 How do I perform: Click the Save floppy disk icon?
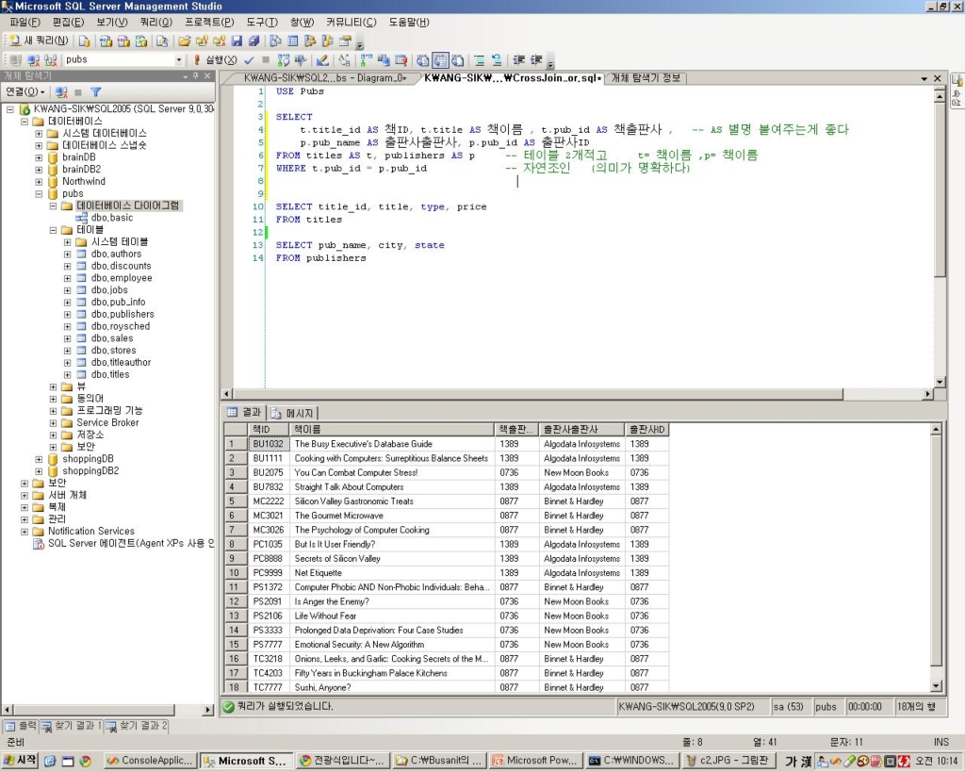237,41
